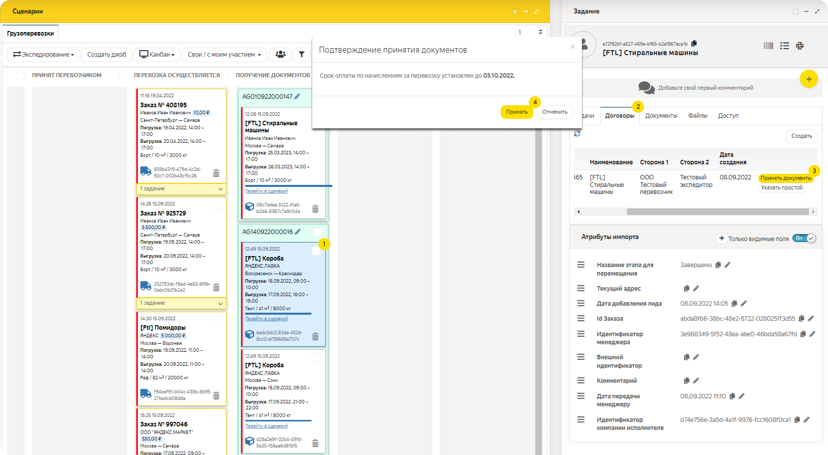Open the checklist icon in task header
The height and width of the screenshot is (455, 828).
[784, 46]
